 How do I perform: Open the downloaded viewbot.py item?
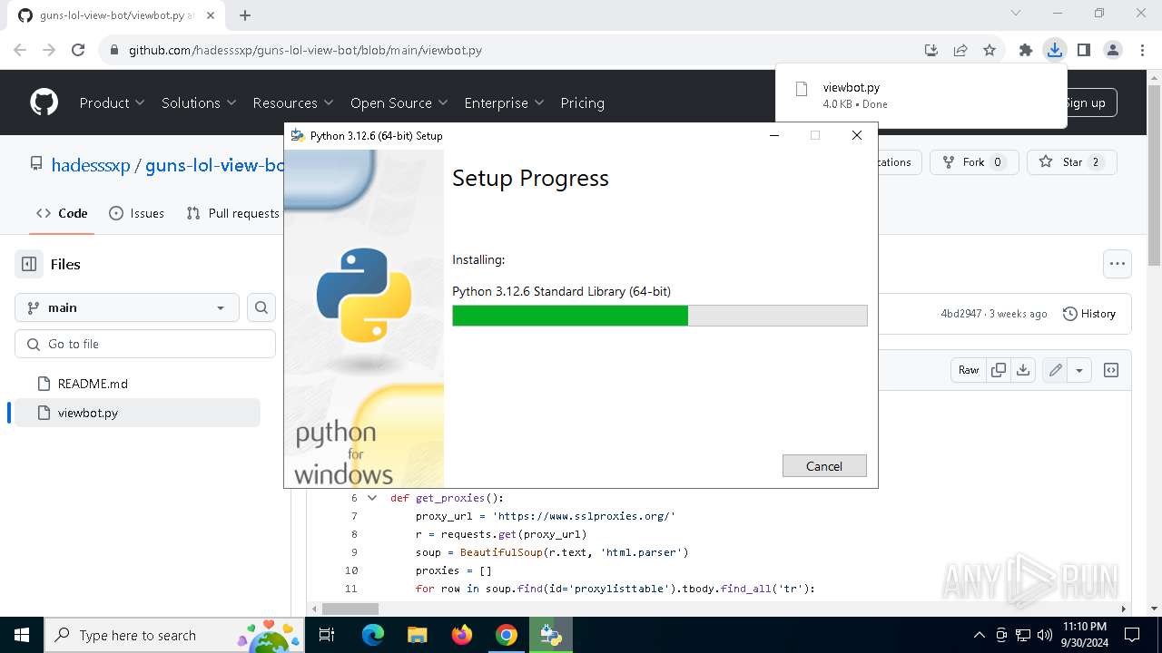point(921,95)
